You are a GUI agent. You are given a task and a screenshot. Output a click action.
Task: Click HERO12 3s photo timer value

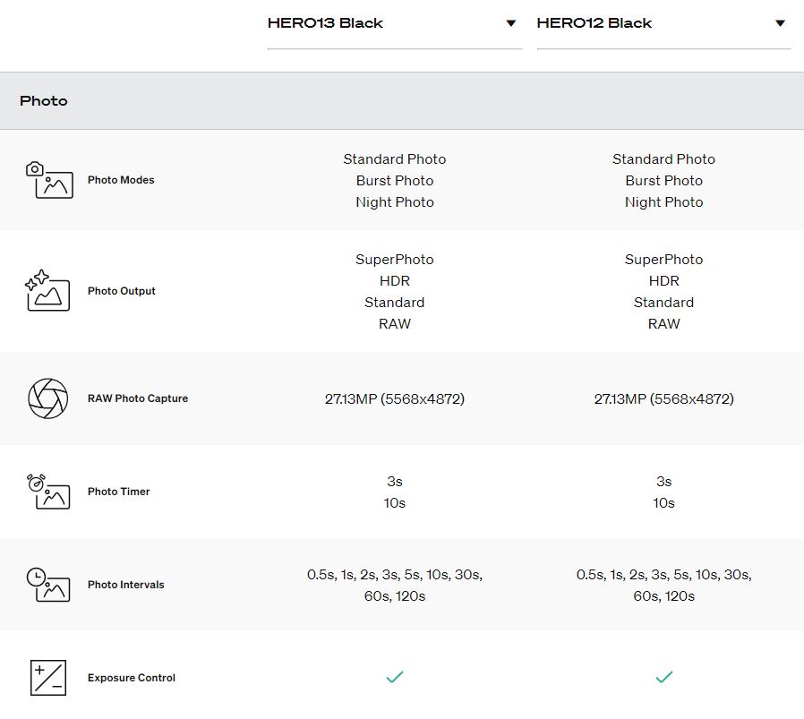tap(664, 482)
